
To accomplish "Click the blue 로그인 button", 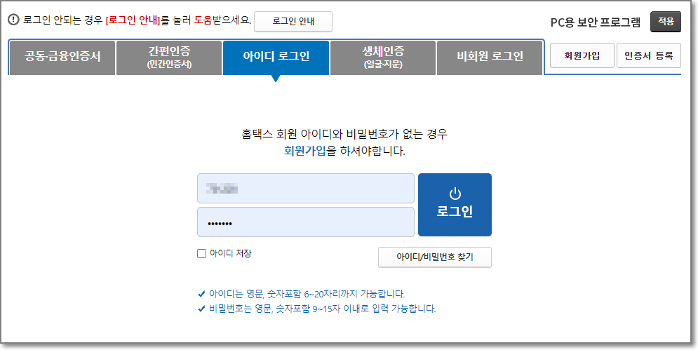I will pyautogui.click(x=455, y=205).
